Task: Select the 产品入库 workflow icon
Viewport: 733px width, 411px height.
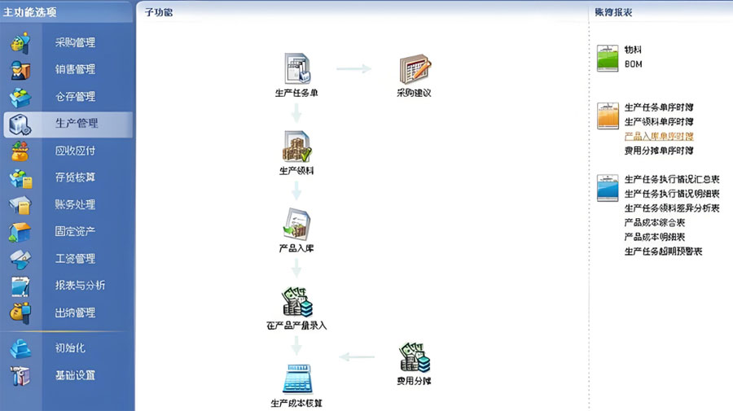Action: pyautogui.click(x=296, y=223)
